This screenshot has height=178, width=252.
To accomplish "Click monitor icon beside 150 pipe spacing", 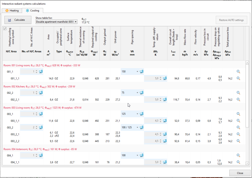I will [141, 72].
